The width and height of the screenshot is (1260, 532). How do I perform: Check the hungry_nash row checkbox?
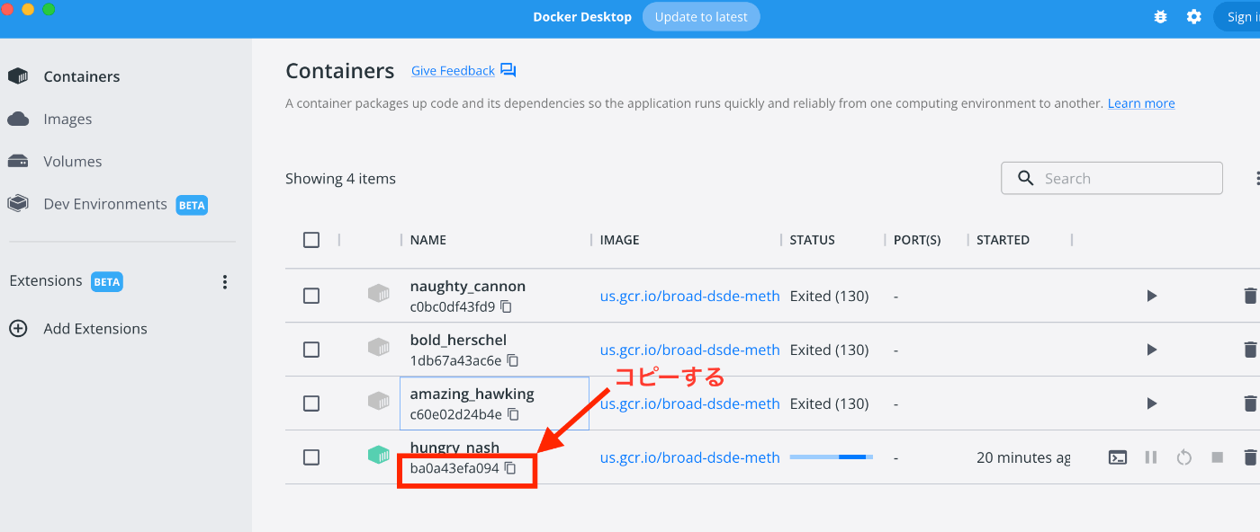(x=311, y=457)
